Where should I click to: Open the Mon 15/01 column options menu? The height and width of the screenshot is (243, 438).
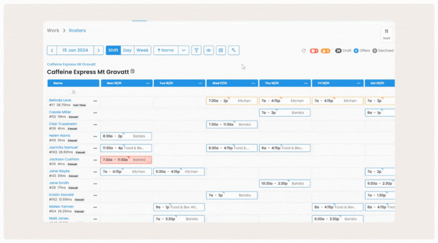tap(147, 83)
